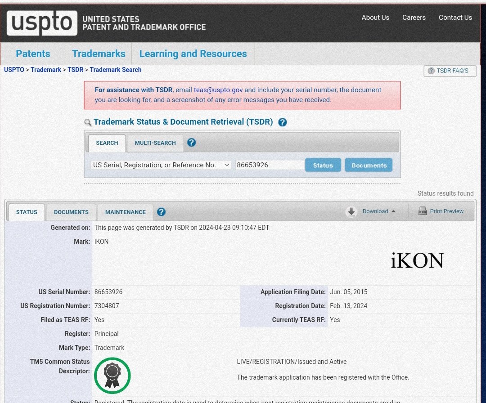Click the registration number 7304807
Image resolution: width=486 pixels, height=403 pixels.
107,306
